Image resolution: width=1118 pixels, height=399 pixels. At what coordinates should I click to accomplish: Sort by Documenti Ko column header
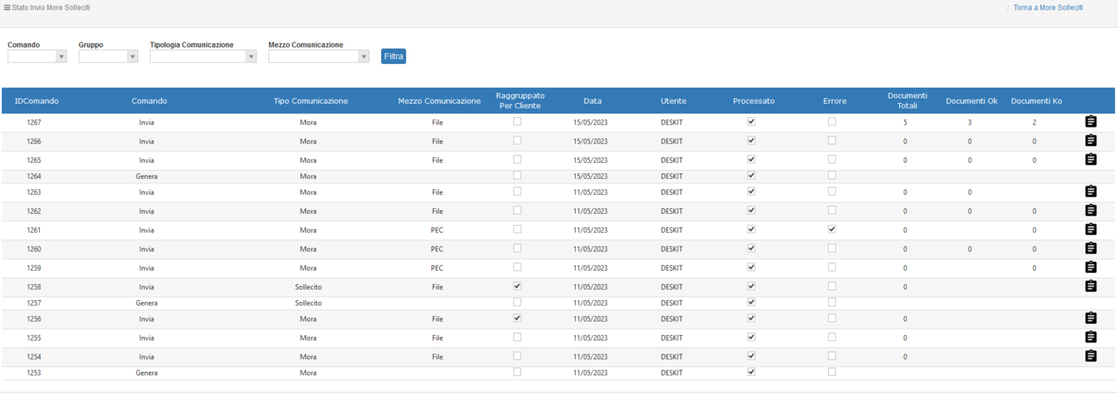tap(1037, 101)
